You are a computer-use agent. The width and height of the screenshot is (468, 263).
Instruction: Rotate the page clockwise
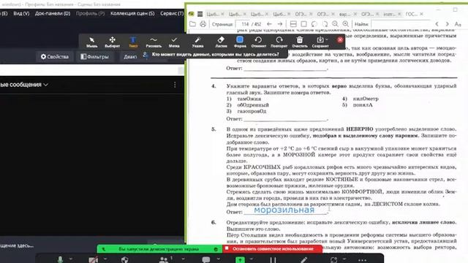coord(325,24)
